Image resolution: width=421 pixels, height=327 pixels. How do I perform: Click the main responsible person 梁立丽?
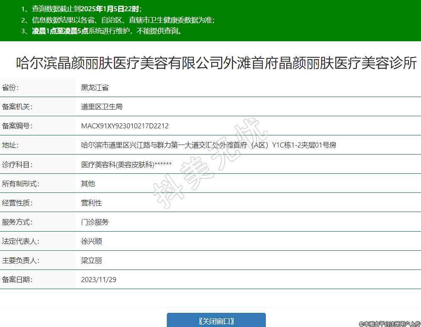91,261
